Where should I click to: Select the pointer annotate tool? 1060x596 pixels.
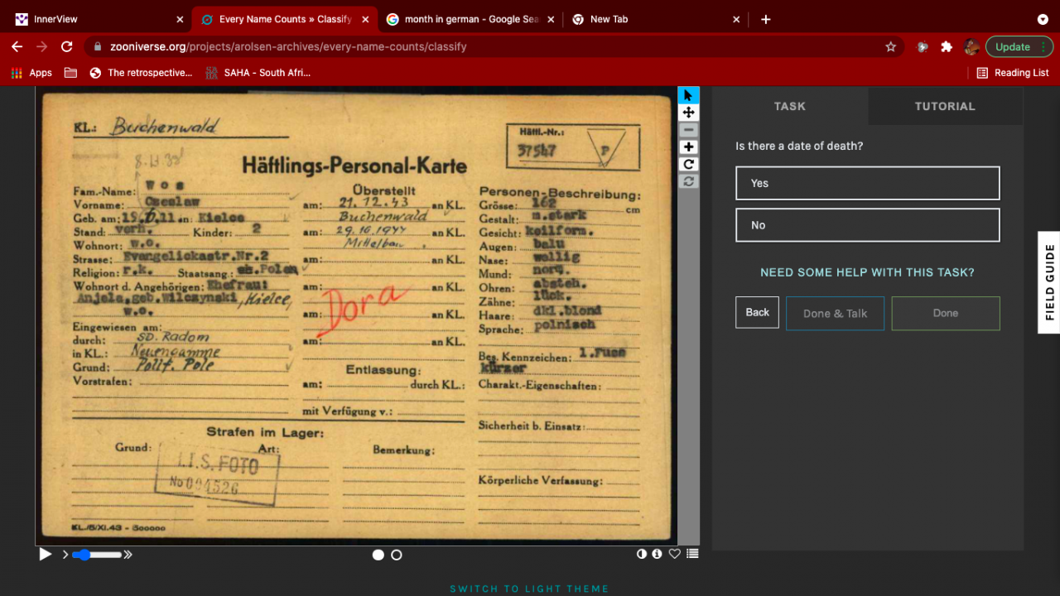(688, 95)
